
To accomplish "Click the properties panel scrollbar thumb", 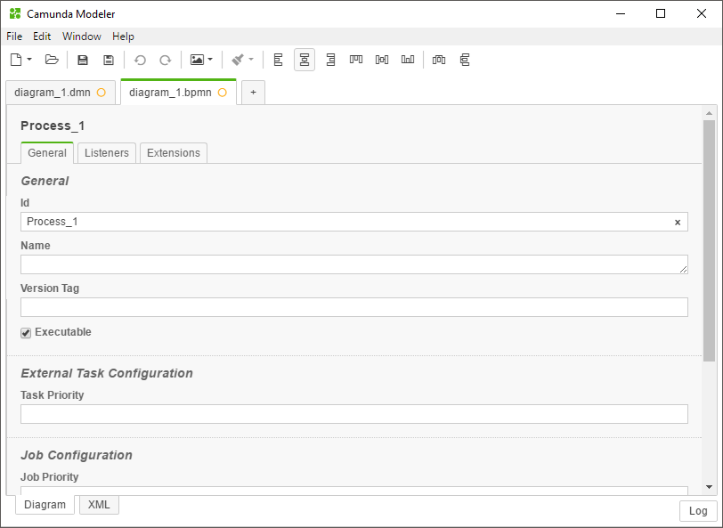I will pyautogui.click(x=709, y=240).
